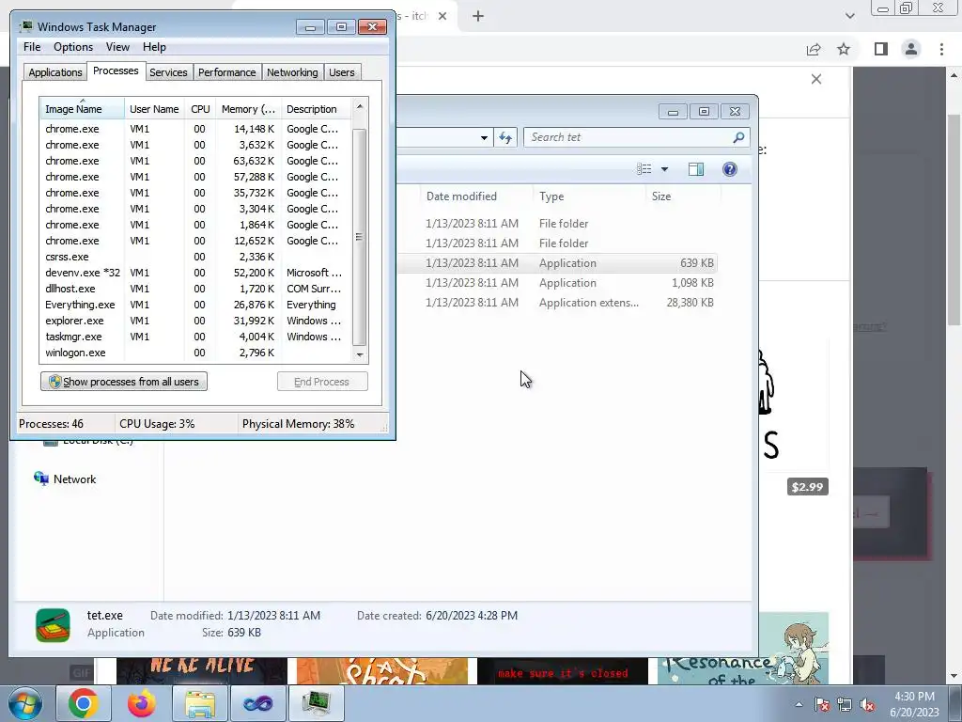Select the Everything.exe process

tap(196, 305)
